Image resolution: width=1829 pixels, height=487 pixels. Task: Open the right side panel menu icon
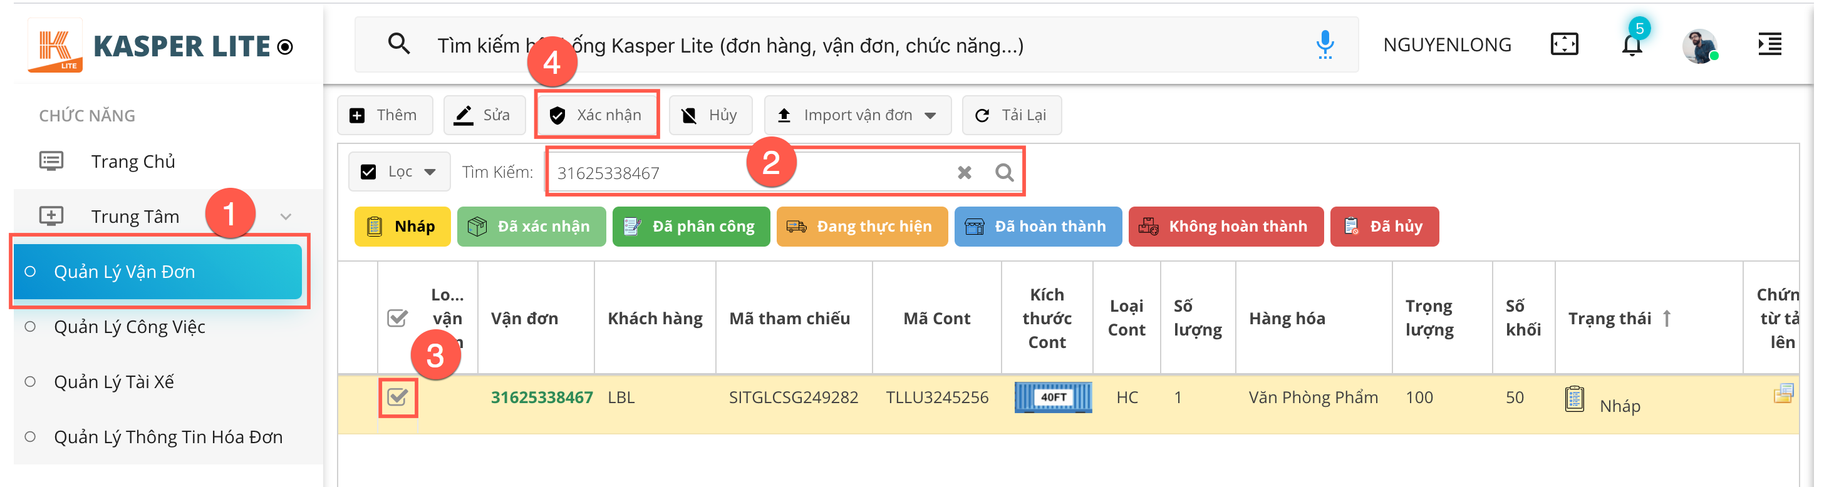click(x=1769, y=44)
